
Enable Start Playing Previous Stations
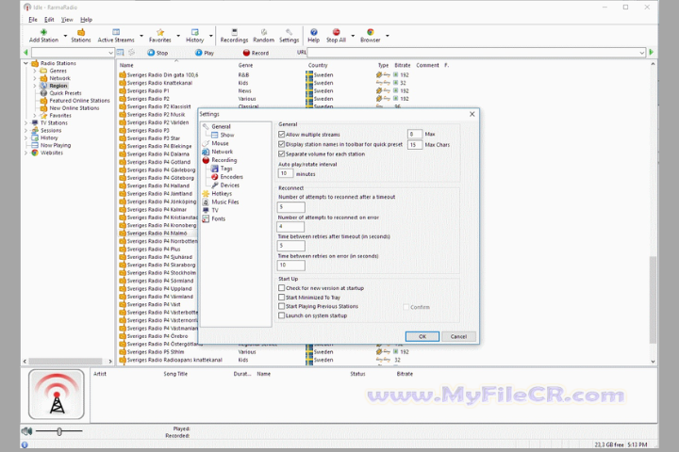pos(281,306)
